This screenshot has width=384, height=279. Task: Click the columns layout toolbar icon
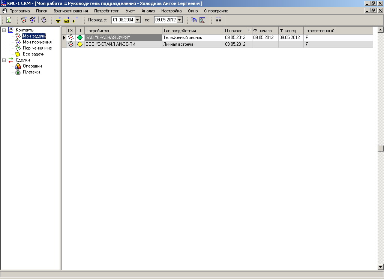pyautogui.click(x=219, y=20)
